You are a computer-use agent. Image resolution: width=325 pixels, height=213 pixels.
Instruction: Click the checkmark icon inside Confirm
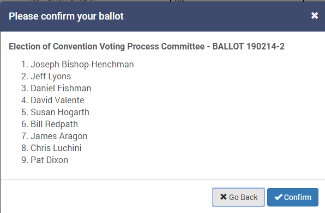pyautogui.click(x=278, y=197)
